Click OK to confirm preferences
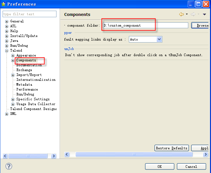The width and height of the screenshot is (211, 173). (x=160, y=167)
